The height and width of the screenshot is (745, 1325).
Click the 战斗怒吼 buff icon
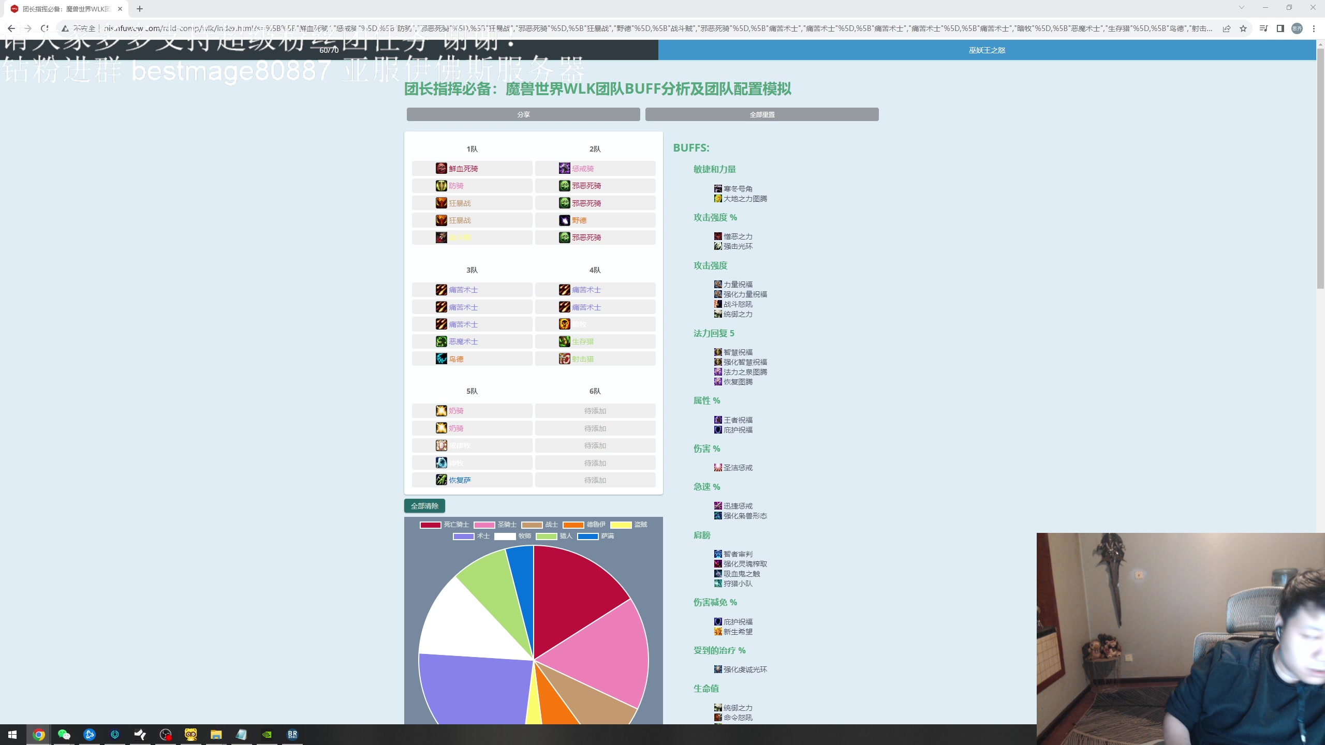pos(718,304)
